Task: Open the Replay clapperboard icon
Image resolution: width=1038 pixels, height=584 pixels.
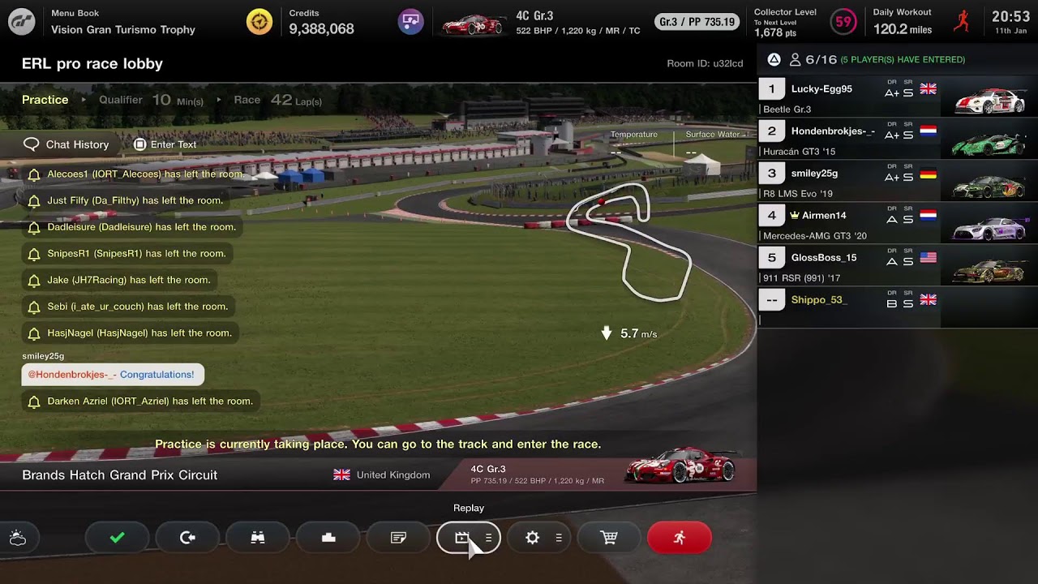Action: tap(461, 538)
